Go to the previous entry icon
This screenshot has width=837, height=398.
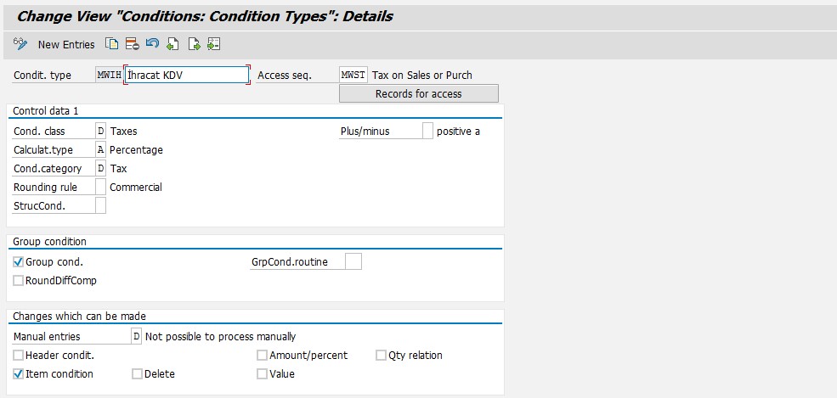coord(173,44)
